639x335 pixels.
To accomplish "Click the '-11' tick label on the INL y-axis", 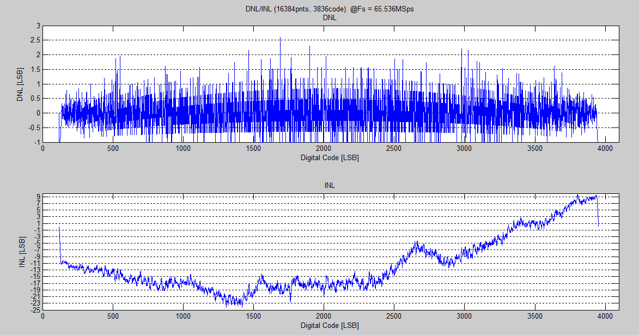I will (x=35, y=263).
